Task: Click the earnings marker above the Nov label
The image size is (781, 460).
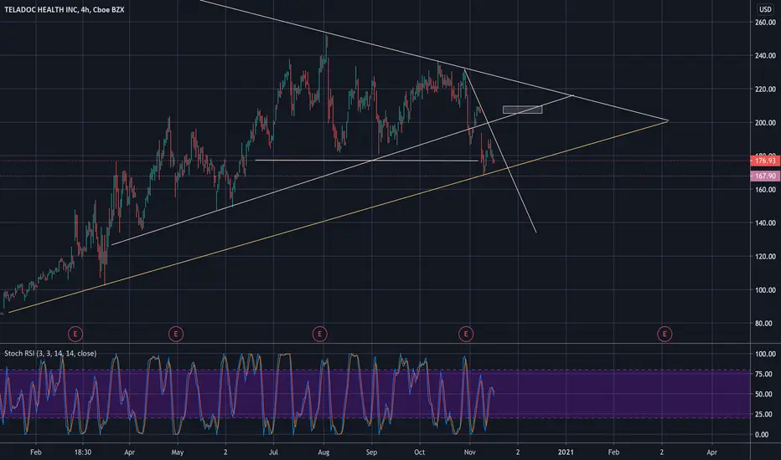Action: [x=466, y=334]
